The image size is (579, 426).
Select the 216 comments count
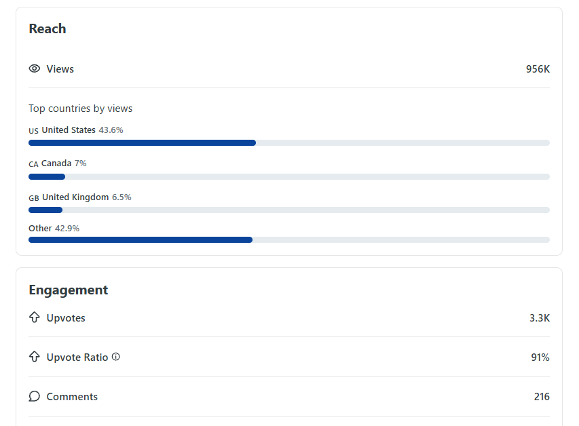pyautogui.click(x=542, y=396)
